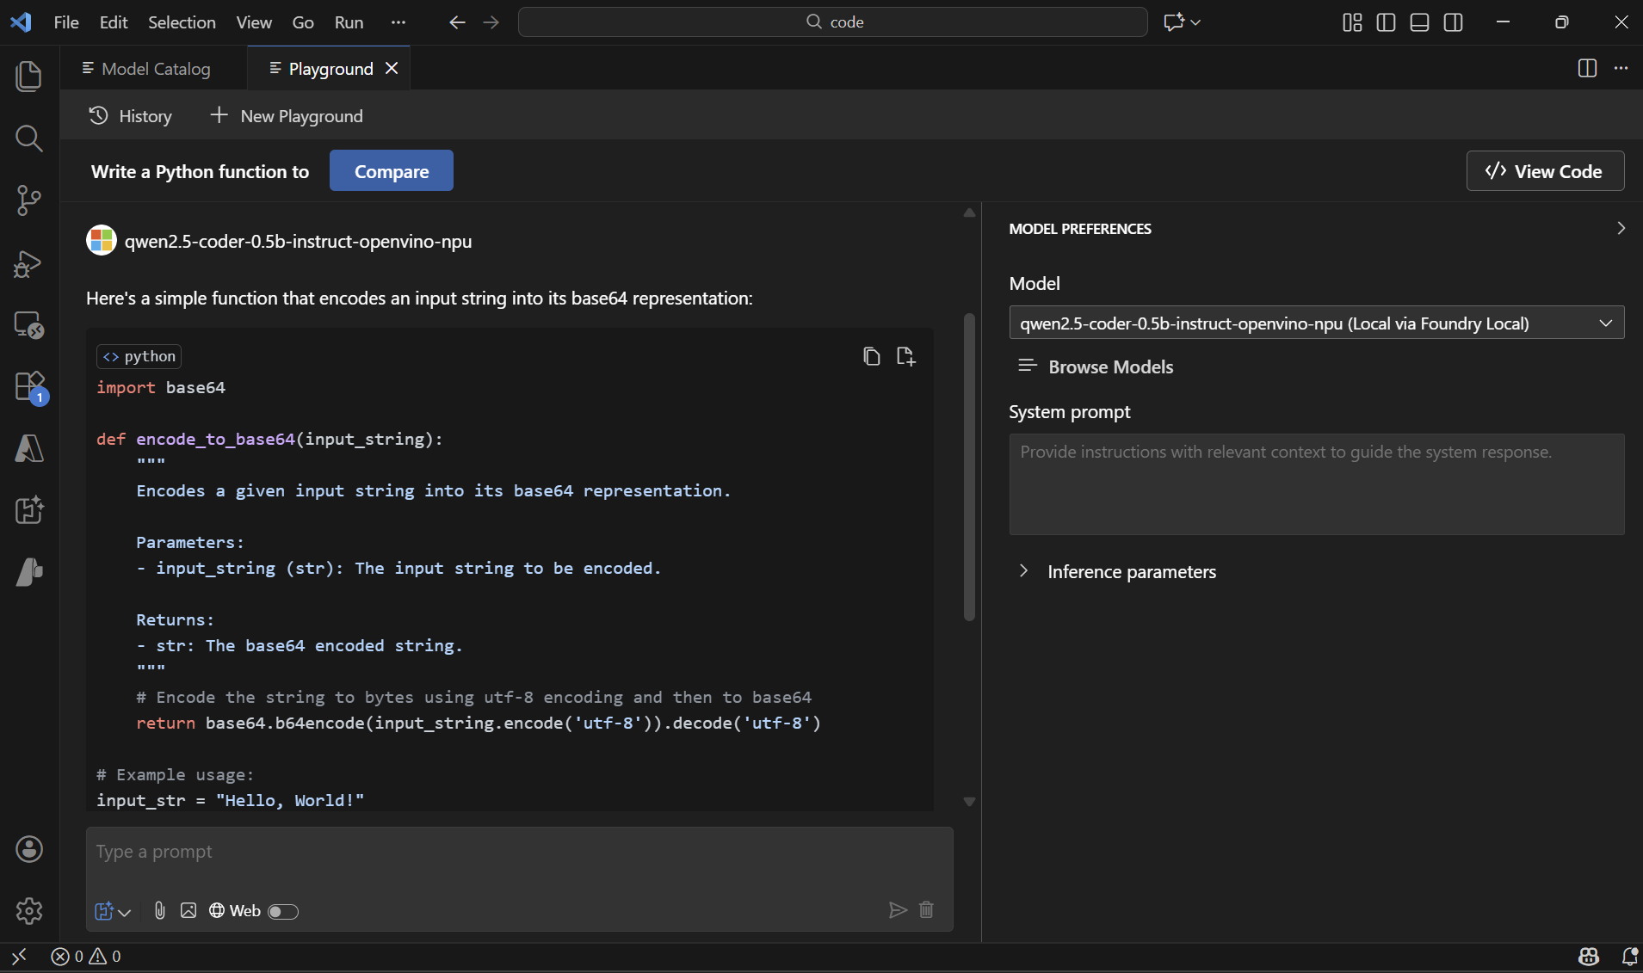Toggle the Secondary Side Bar from the title bar

1453,22
